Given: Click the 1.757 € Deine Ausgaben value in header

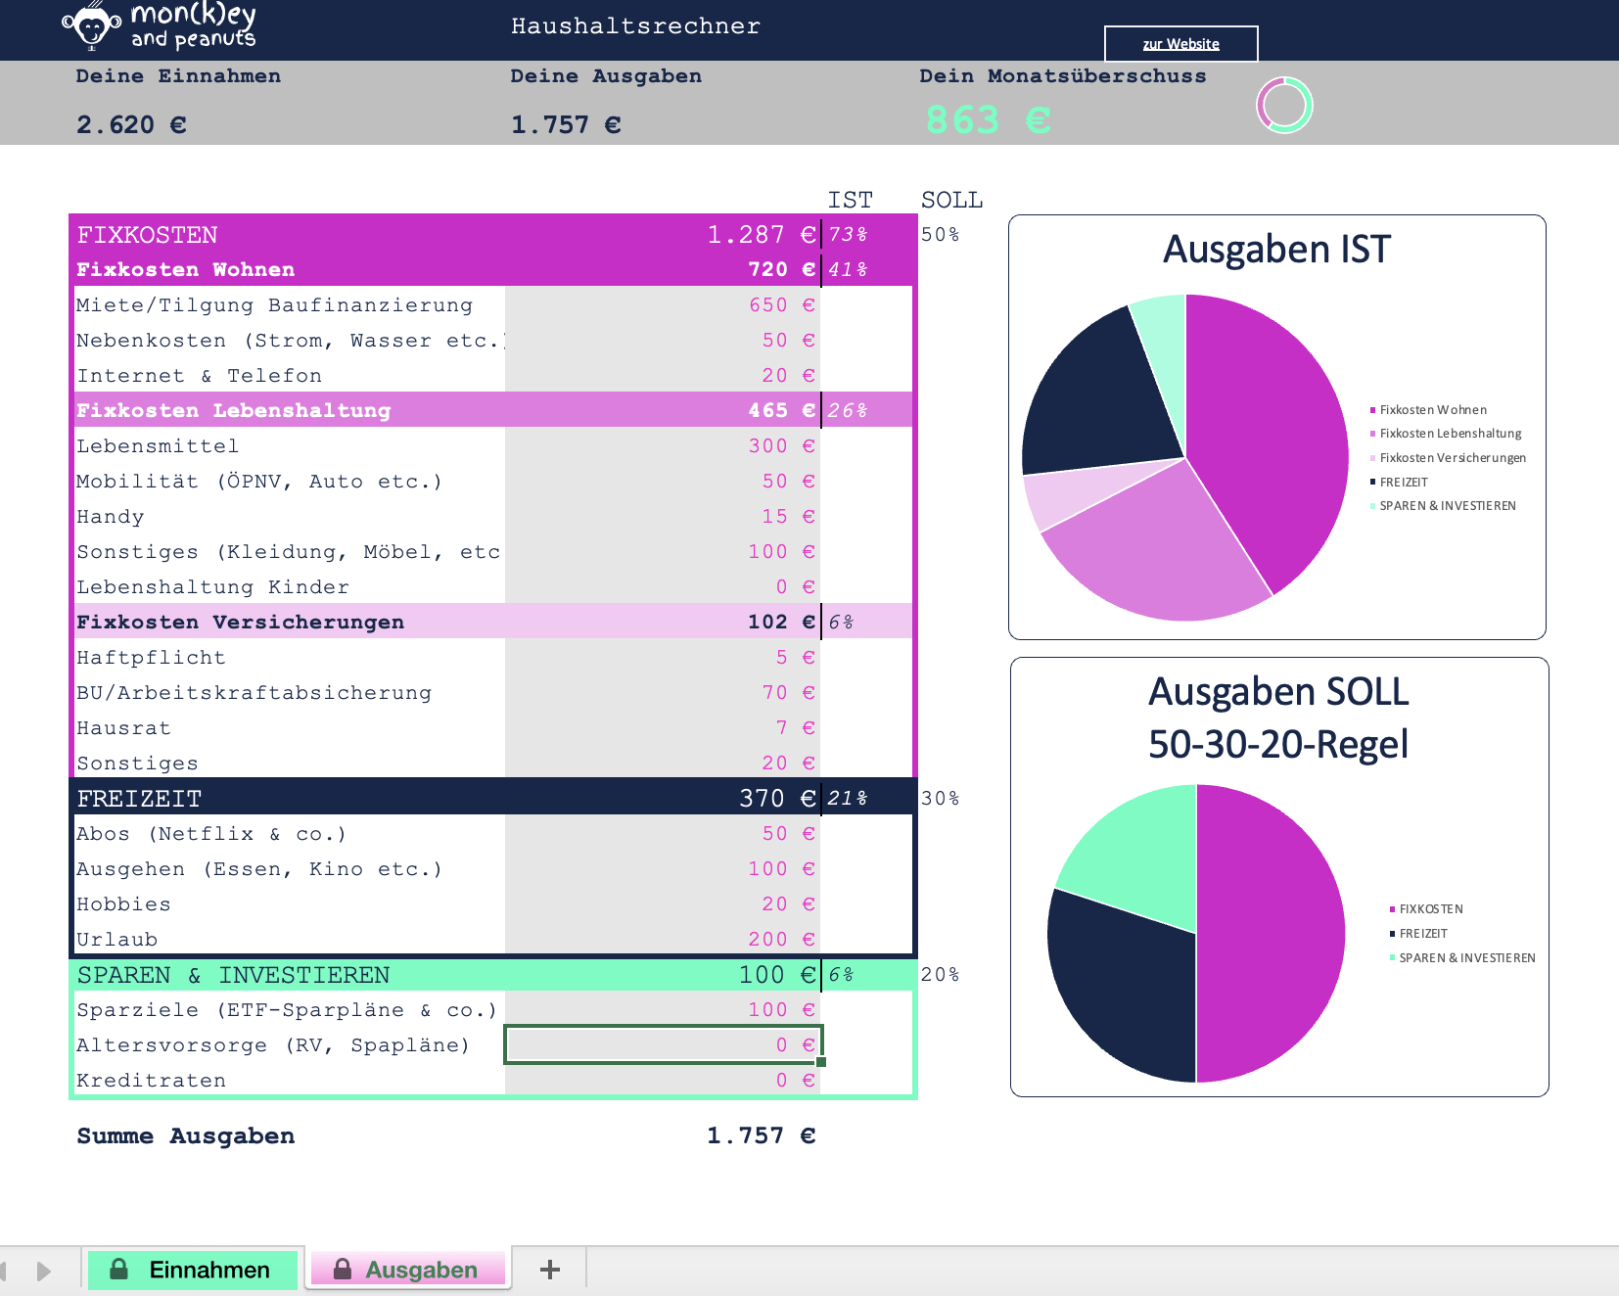Looking at the screenshot, I should point(566,124).
